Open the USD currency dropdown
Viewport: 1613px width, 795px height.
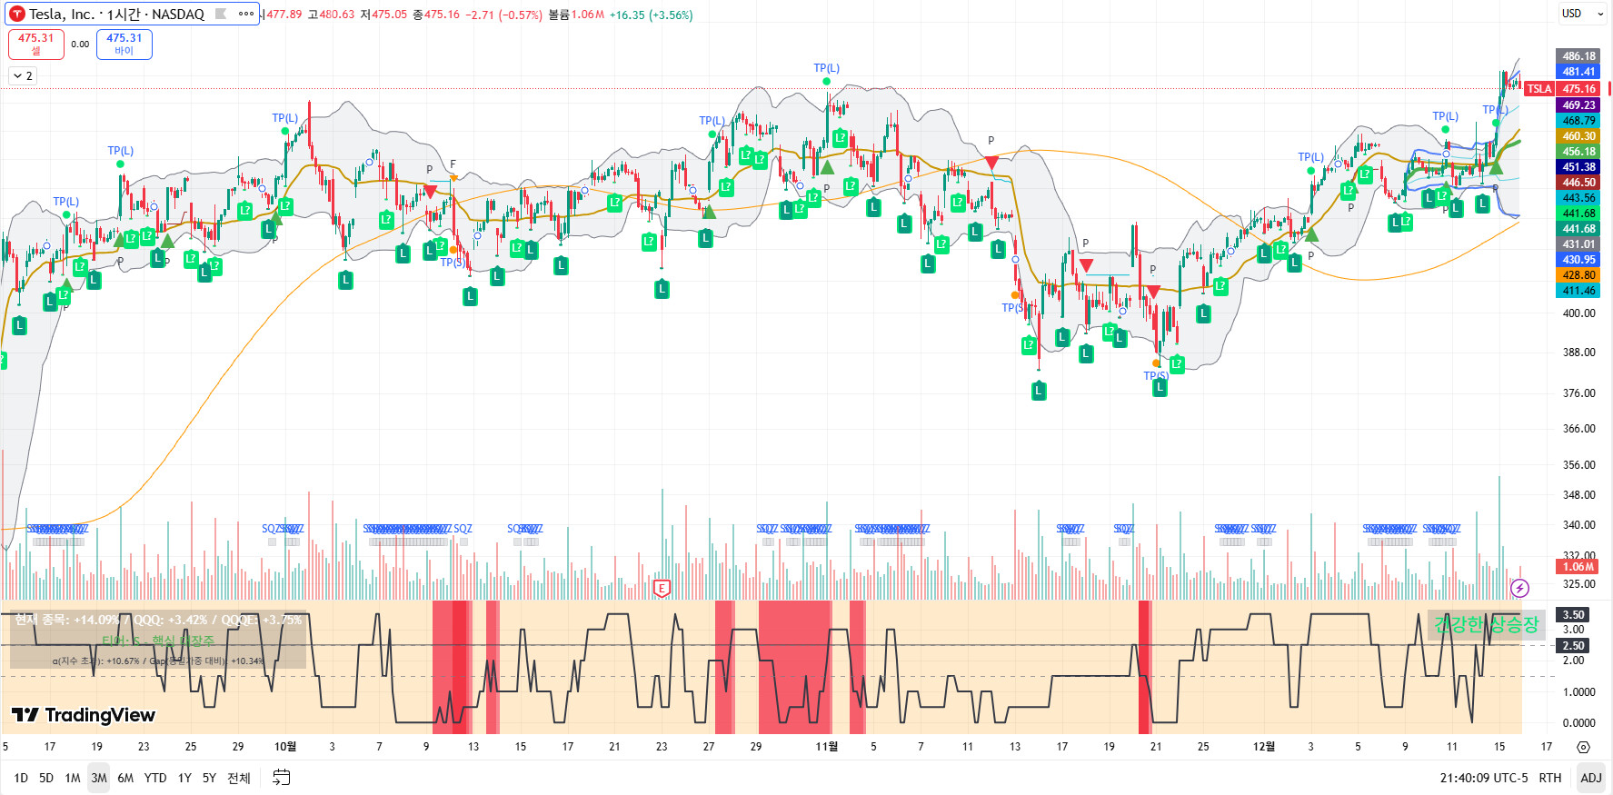(1581, 14)
